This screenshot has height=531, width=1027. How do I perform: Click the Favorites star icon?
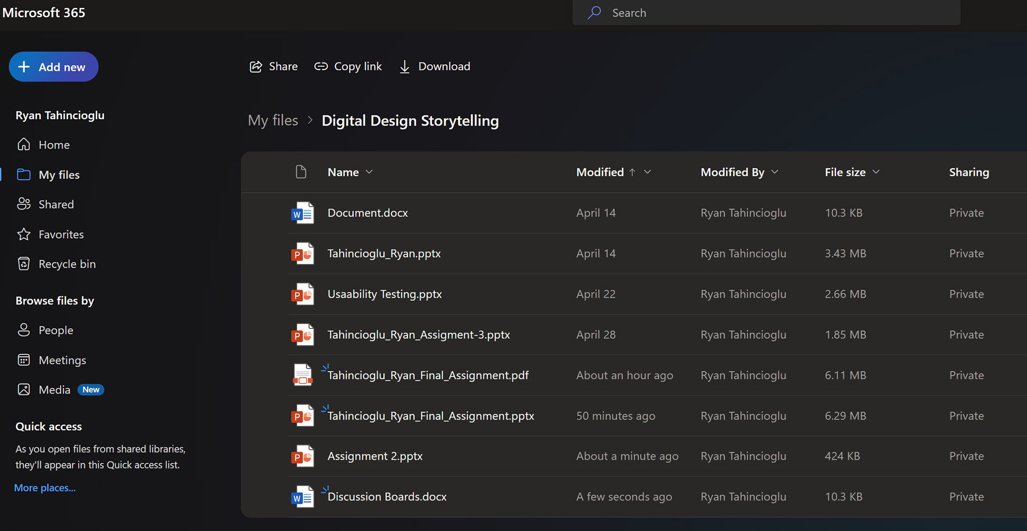click(24, 234)
